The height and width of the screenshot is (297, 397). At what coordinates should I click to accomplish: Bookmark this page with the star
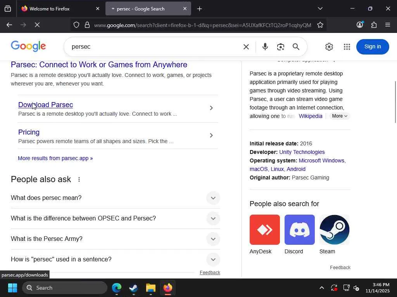(320, 25)
